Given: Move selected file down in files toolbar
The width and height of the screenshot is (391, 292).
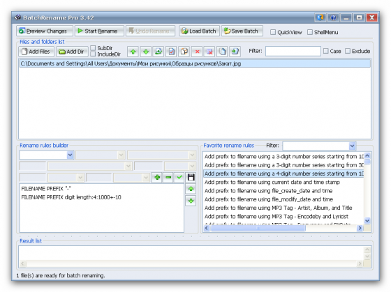Looking at the screenshot, I should [x=146, y=52].
